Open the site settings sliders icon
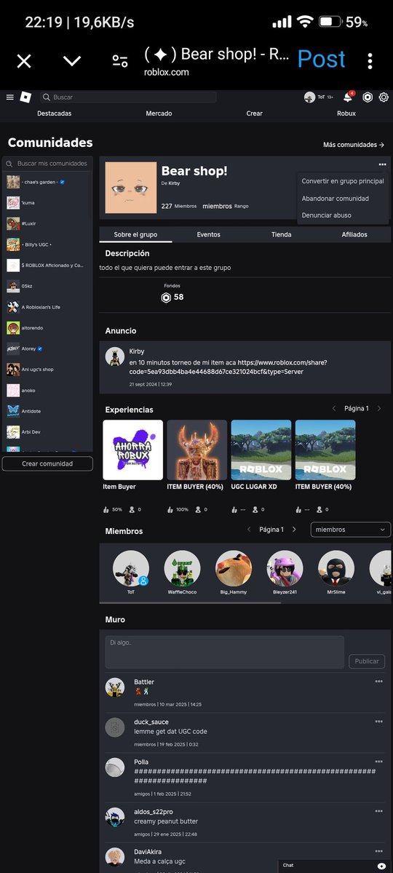Screen dimensions: 393x873 click(x=120, y=61)
